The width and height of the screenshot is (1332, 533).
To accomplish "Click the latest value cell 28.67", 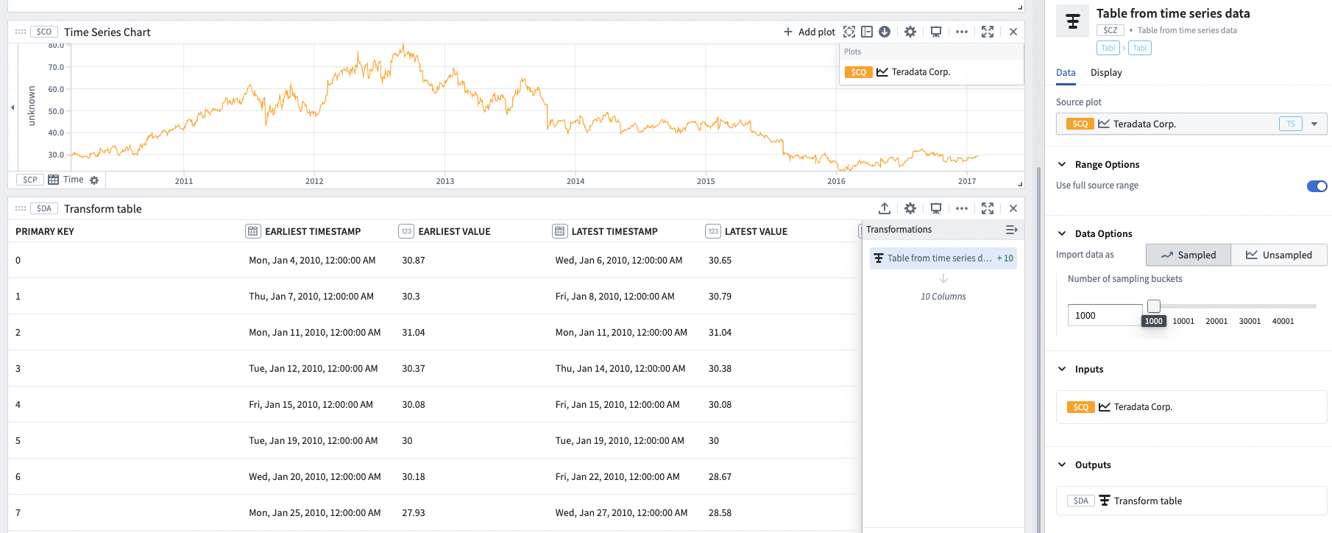I will click(720, 477).
